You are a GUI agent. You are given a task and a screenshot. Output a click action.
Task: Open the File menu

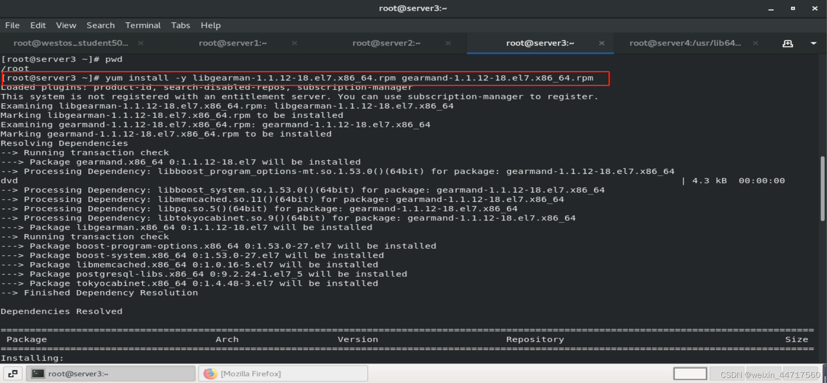pyautogui.click(x=12, y=25)
